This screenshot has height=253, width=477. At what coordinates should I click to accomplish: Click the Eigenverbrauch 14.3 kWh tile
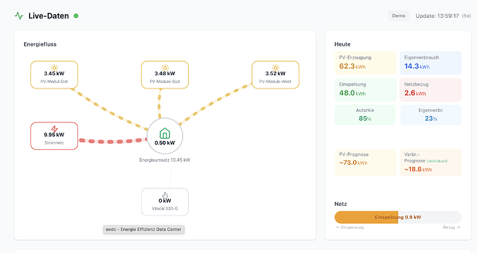(x=431, y=63)
